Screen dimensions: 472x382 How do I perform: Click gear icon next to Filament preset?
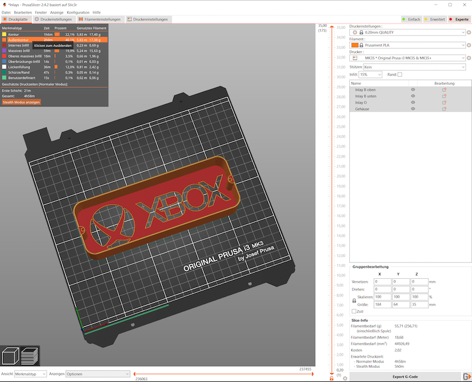coord(469,45)
